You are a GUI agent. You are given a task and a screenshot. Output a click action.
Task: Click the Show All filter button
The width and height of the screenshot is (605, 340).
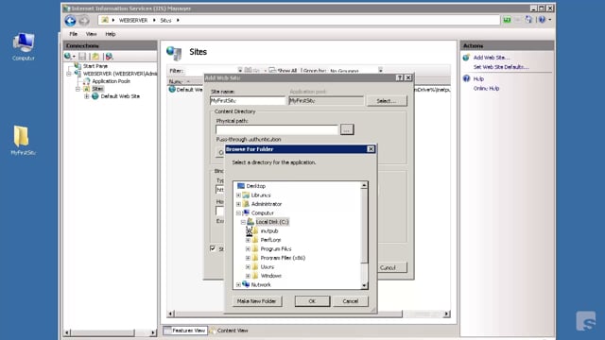[x=284, y=71]
